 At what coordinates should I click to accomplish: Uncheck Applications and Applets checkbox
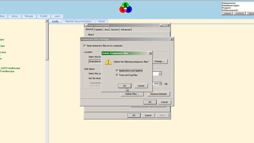point(117,71)
